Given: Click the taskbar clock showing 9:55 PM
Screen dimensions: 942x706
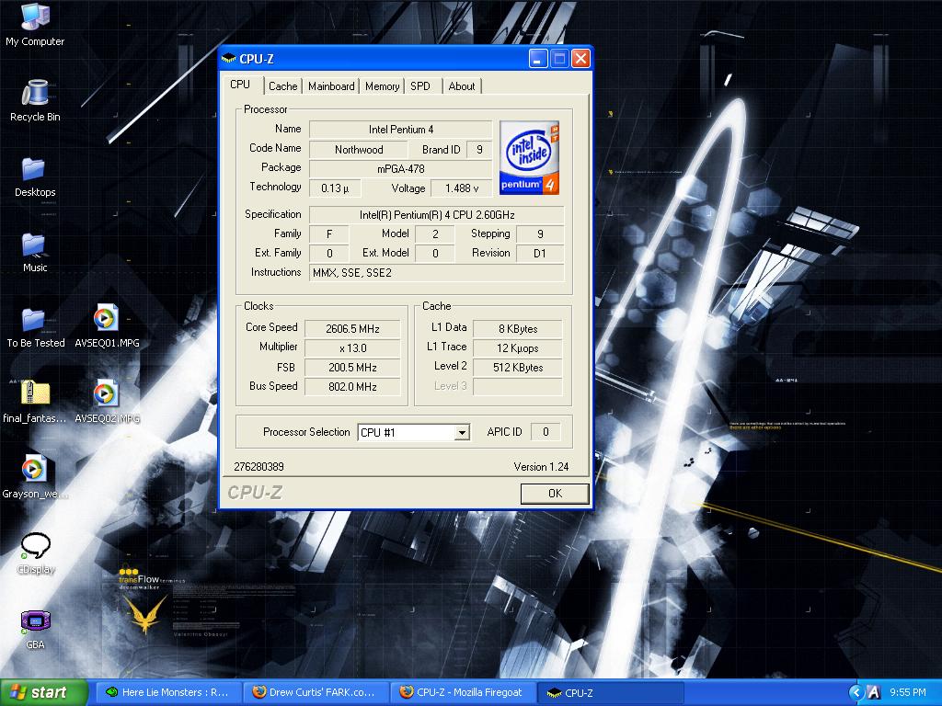Looking at the screenshot, I should pos(908,692).
